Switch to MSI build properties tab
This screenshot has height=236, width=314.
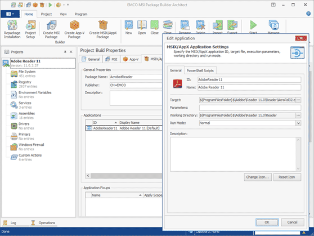point(111,59)
